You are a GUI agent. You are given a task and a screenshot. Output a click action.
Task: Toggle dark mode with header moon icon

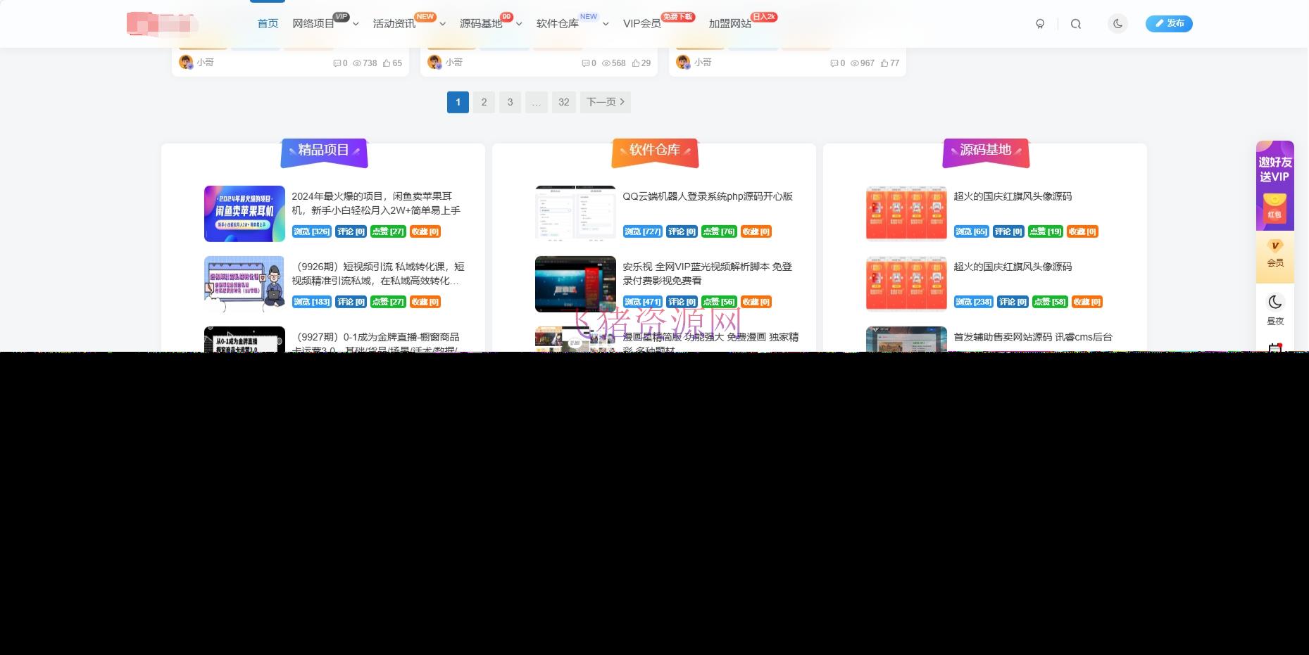pyautogui.click(x=1117, y=24)
